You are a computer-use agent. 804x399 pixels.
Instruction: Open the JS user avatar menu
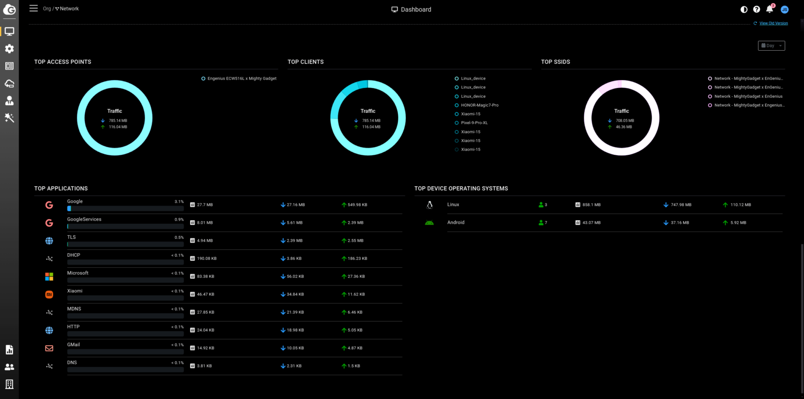coord(784,9)
